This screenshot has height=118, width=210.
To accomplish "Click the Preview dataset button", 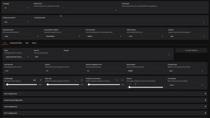I will pos(191,50).
